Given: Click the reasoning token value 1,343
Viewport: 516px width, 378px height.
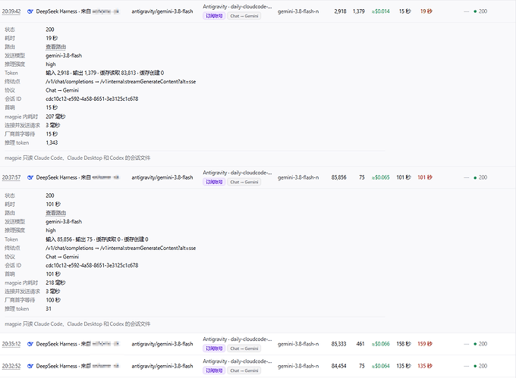Looking at the screenshot, I should (52, 143).
